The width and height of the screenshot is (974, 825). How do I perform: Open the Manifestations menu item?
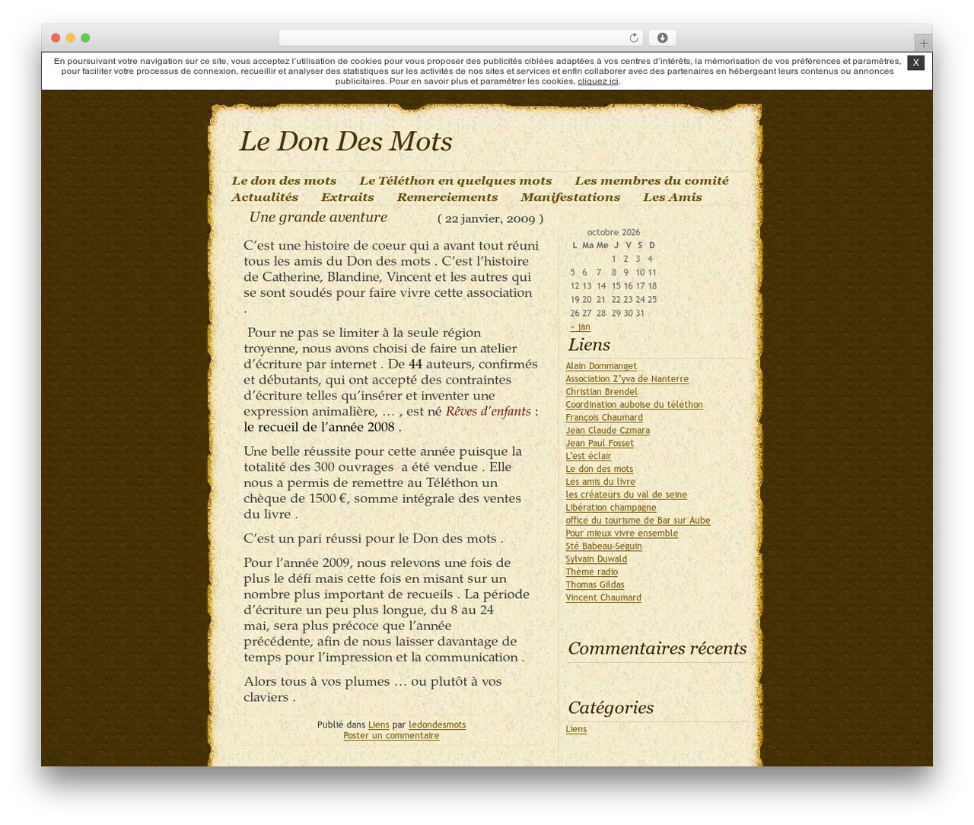click(x=571, y=198)
